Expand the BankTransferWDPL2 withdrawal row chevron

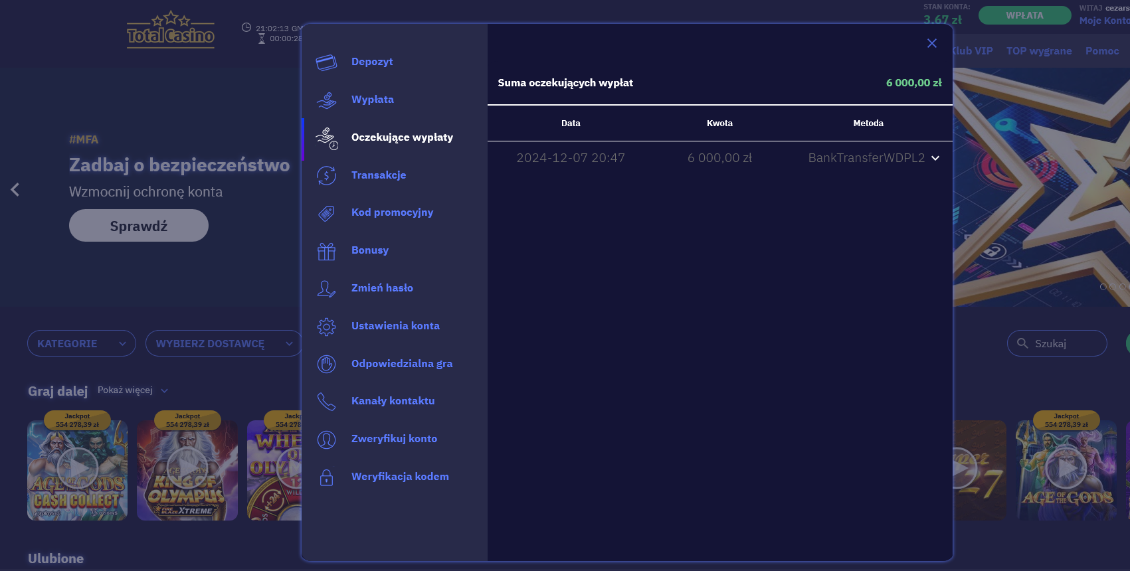click(935, 158)
